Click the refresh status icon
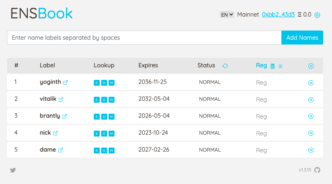Image resolution: width=332 pixels, height=184 pixels. (225, 66)
